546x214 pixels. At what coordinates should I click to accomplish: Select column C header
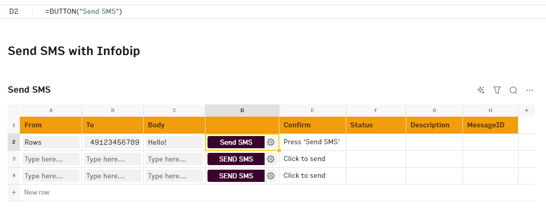(174, 110)
